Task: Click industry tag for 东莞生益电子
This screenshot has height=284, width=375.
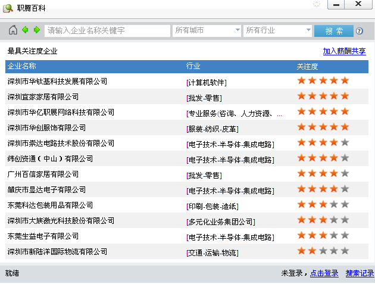Action: (230, 238)
